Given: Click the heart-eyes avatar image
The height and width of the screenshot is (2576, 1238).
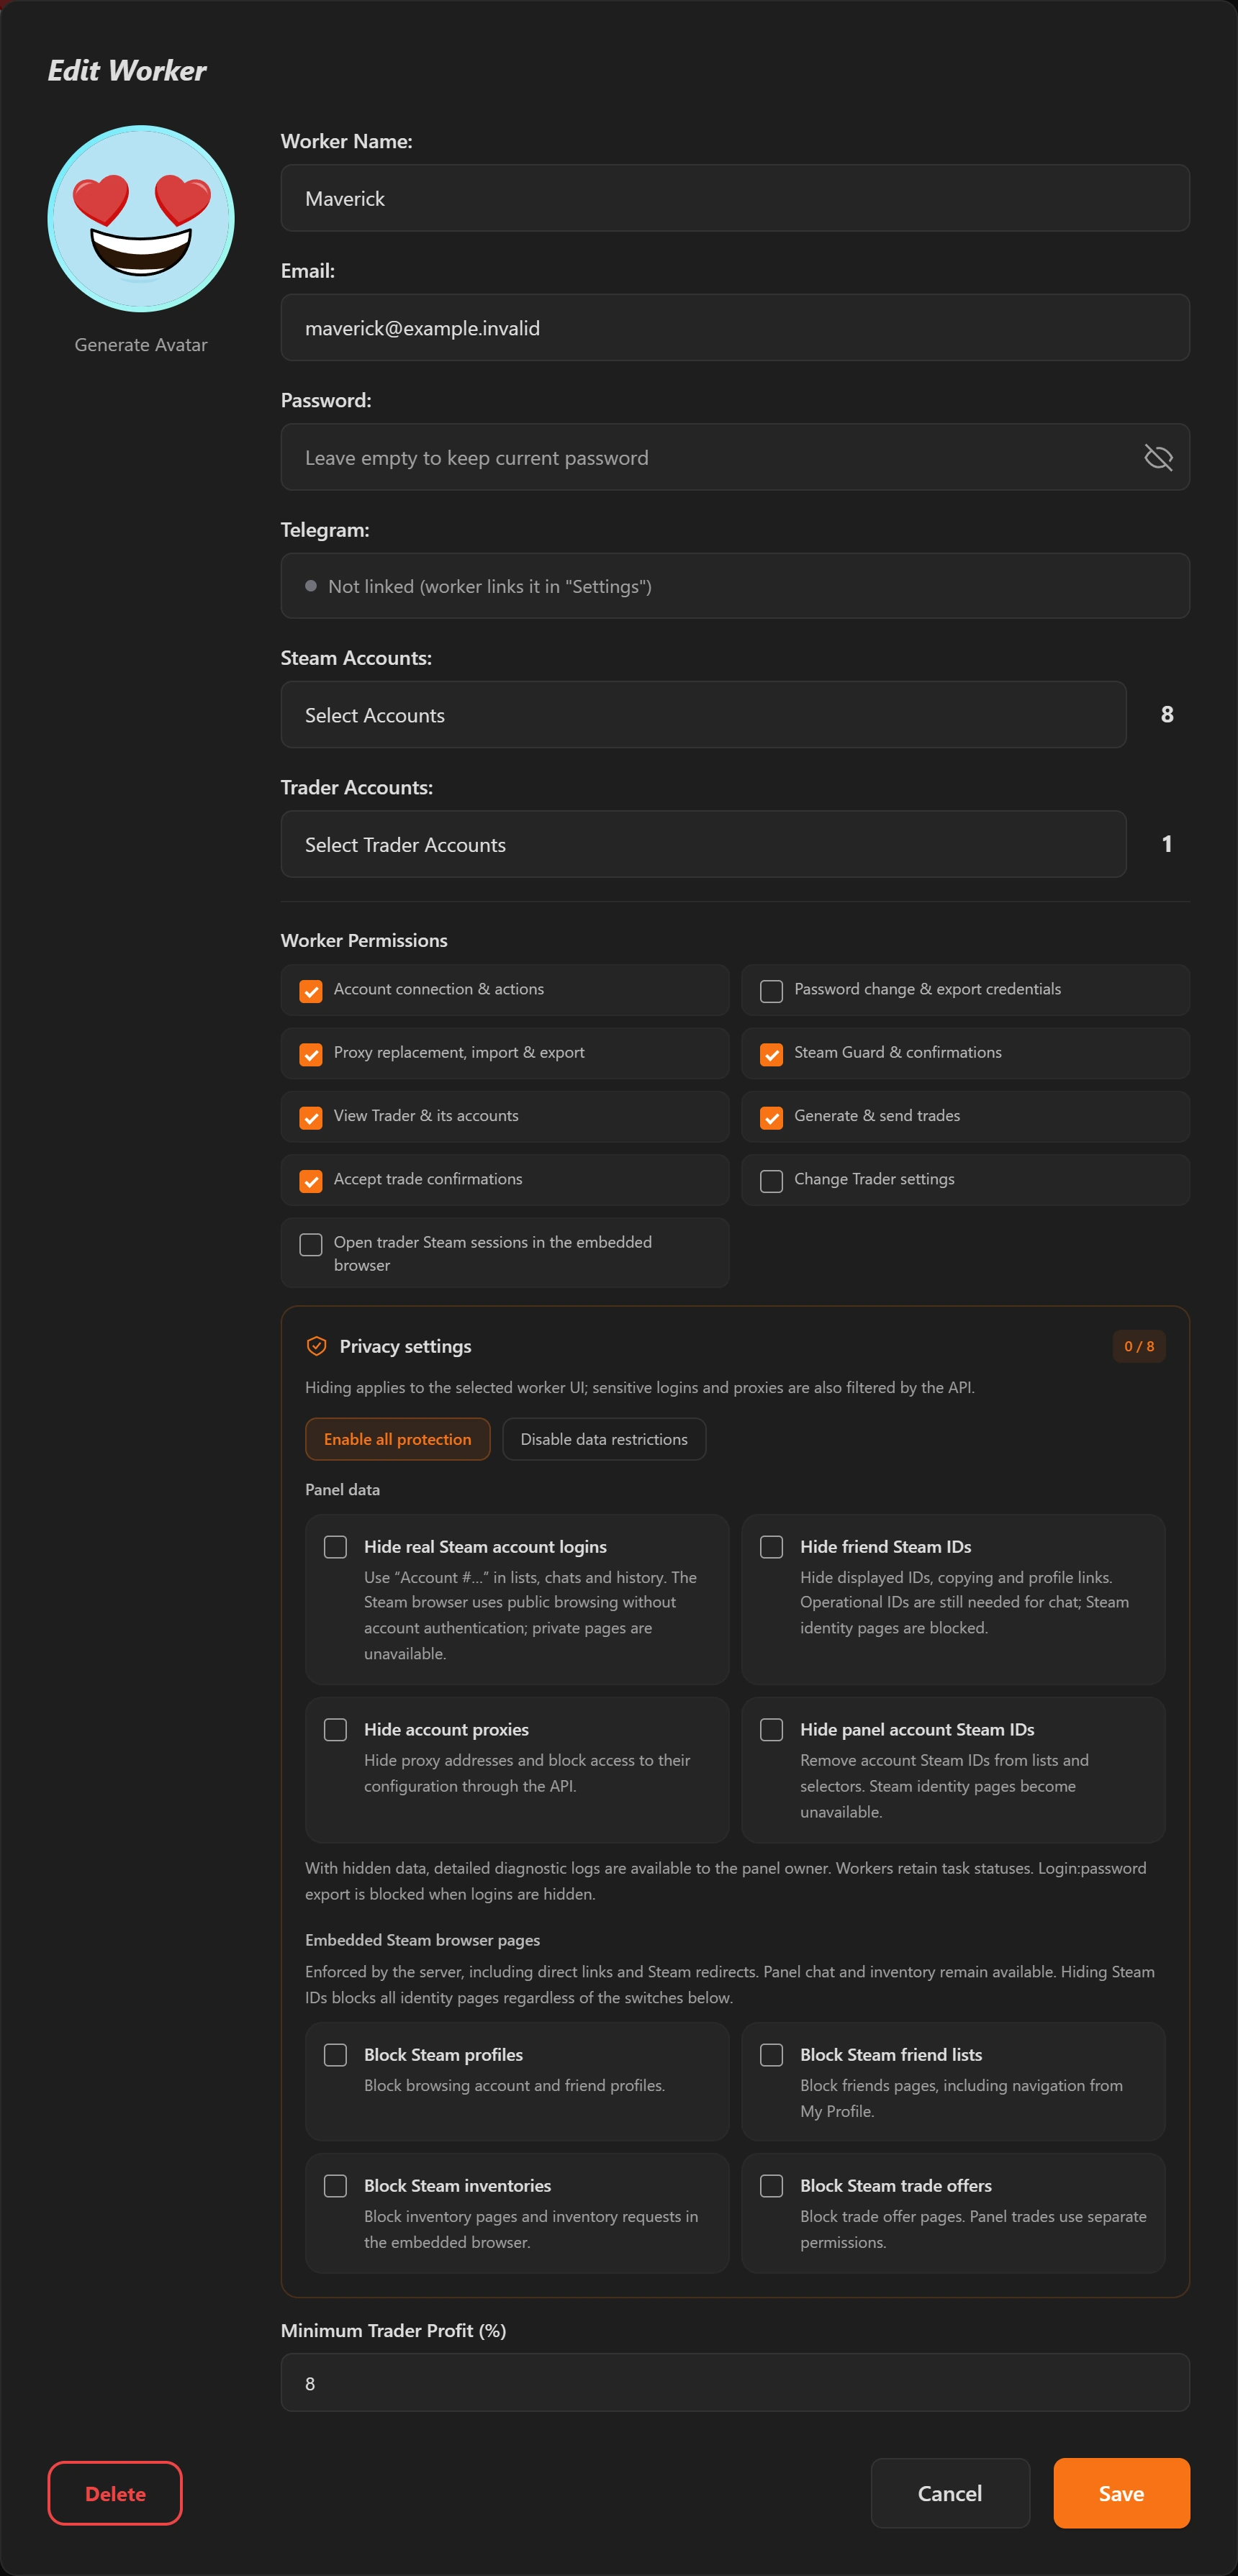Looking at the screenshot, I should [x=141, y=218].
